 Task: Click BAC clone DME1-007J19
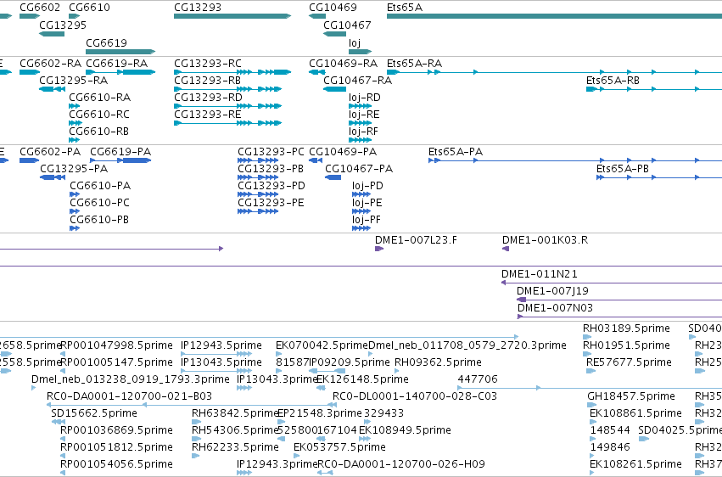(x=552, y=291)
